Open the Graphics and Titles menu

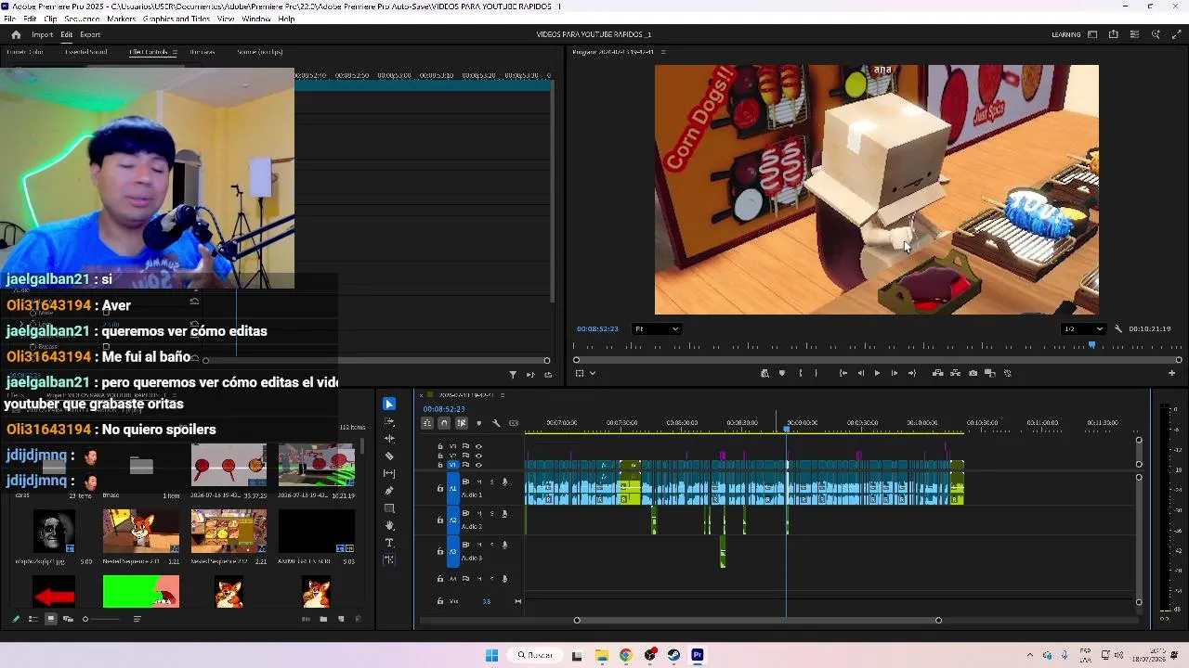(176, 19)
